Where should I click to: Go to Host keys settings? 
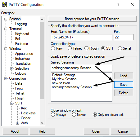tap(28, 113)
